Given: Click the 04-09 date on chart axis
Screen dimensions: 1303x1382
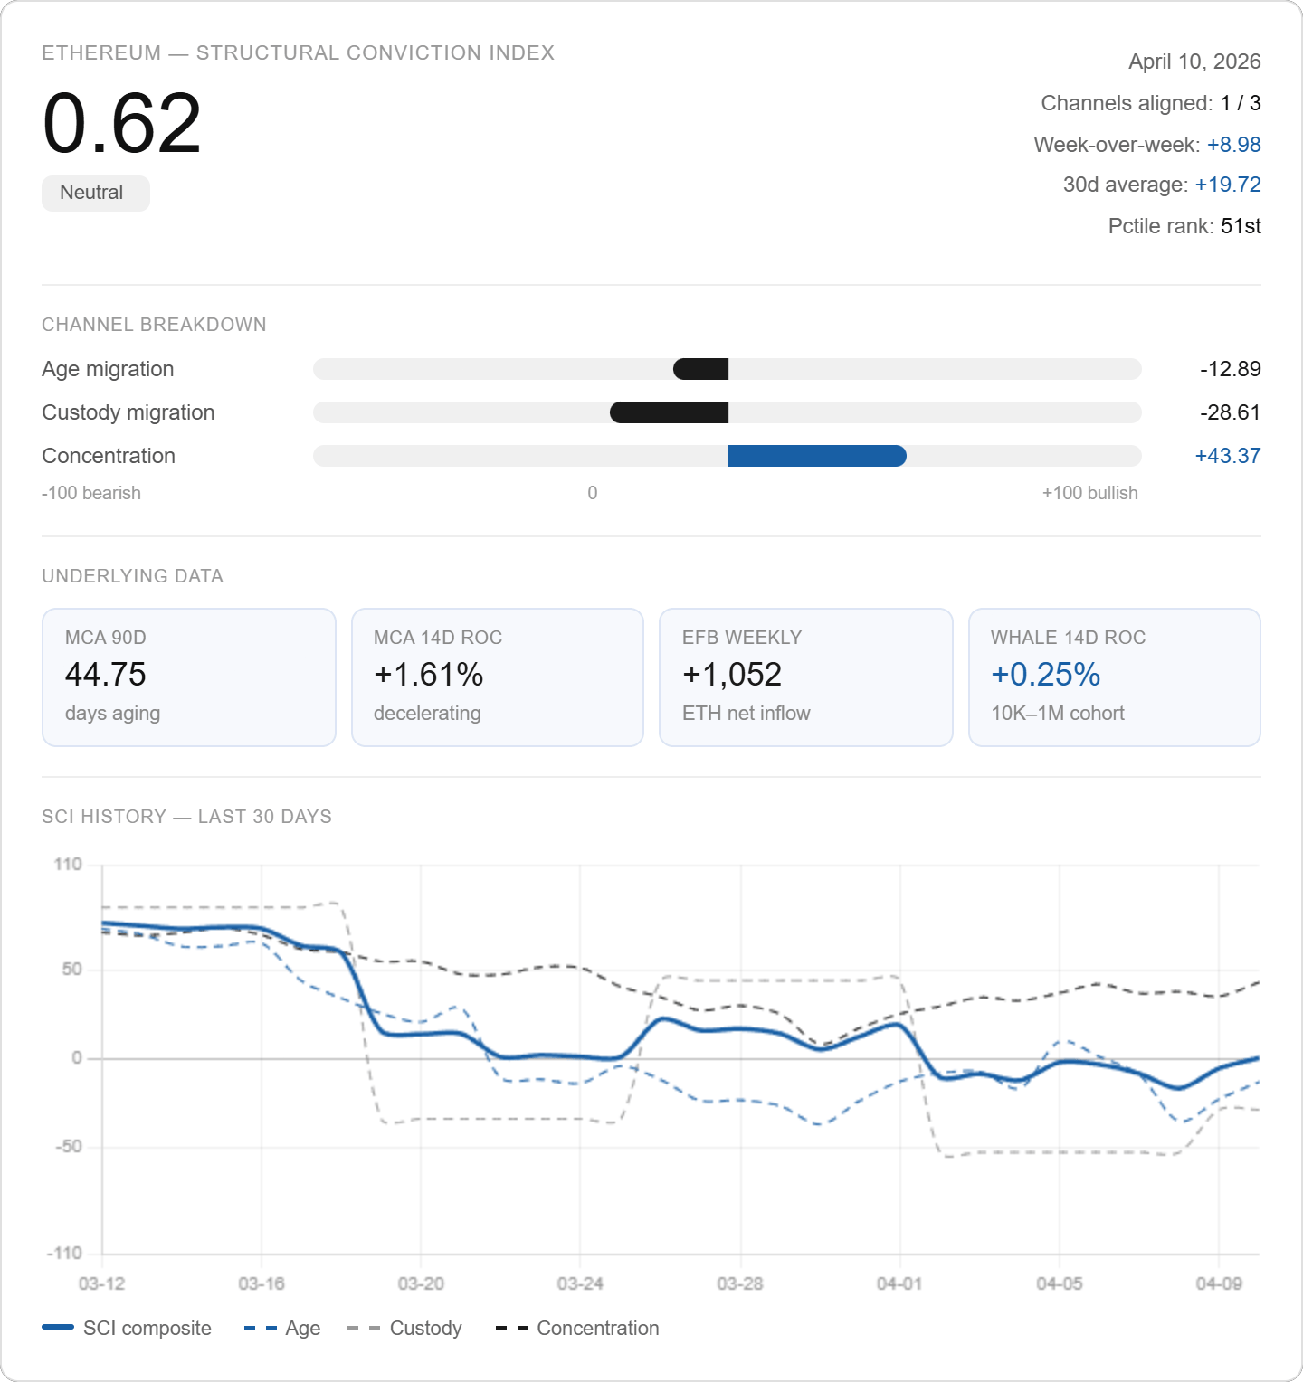Looking at the screenshot, I should 1219,1283.
